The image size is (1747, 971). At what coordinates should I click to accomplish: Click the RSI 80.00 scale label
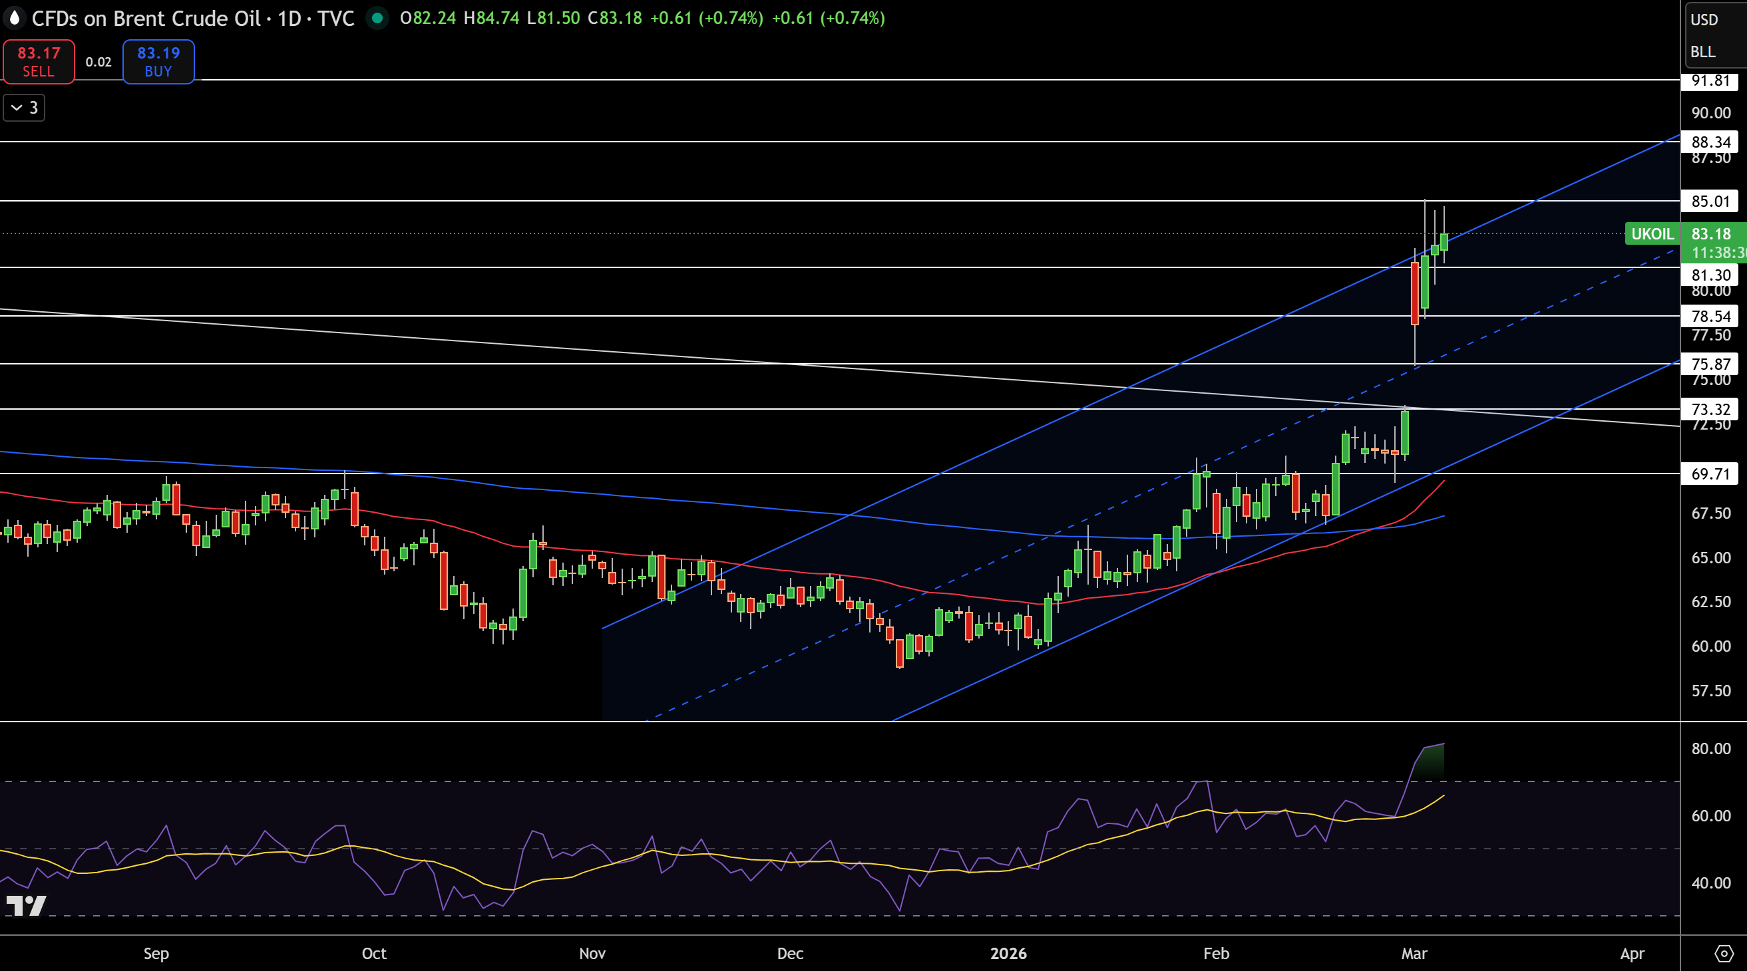tap(1710, 749)
